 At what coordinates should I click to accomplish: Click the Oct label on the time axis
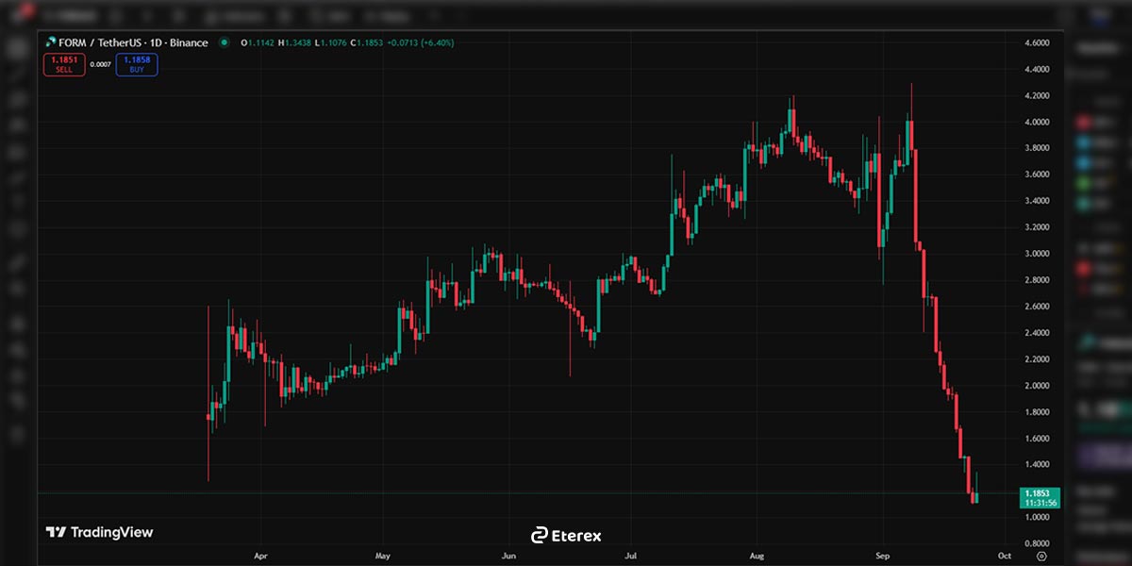(x=1005, y=557)
